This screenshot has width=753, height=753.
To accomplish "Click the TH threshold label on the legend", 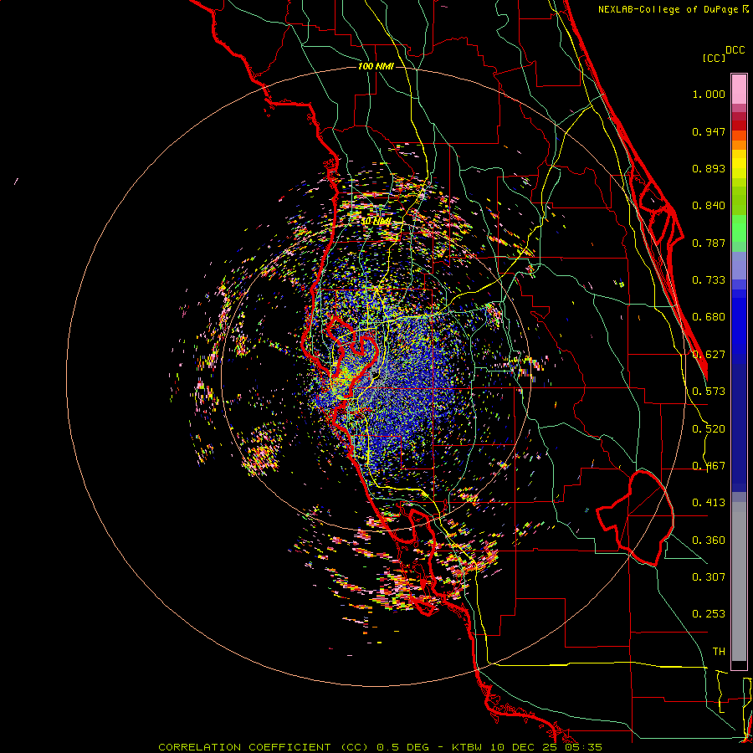I will pos(719,652).
